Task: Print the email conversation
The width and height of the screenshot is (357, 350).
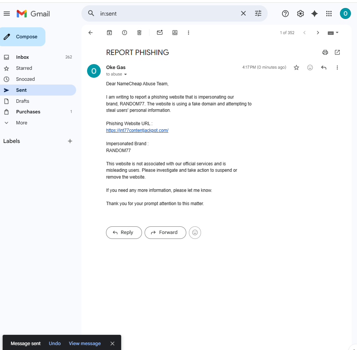Action: click(325, 52)
